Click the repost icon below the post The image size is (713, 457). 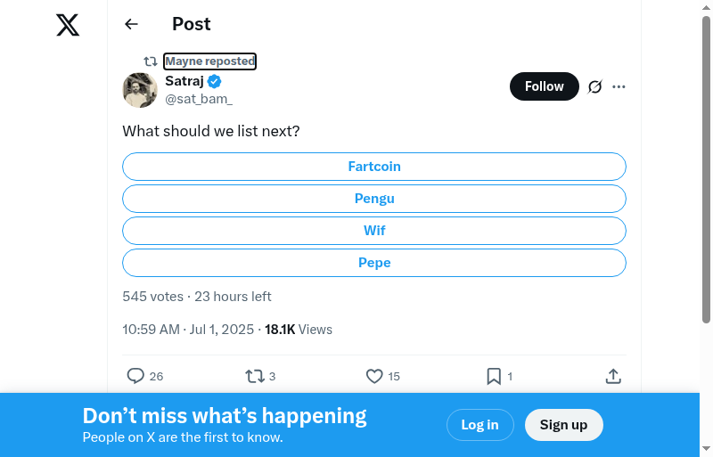(255, 376)
